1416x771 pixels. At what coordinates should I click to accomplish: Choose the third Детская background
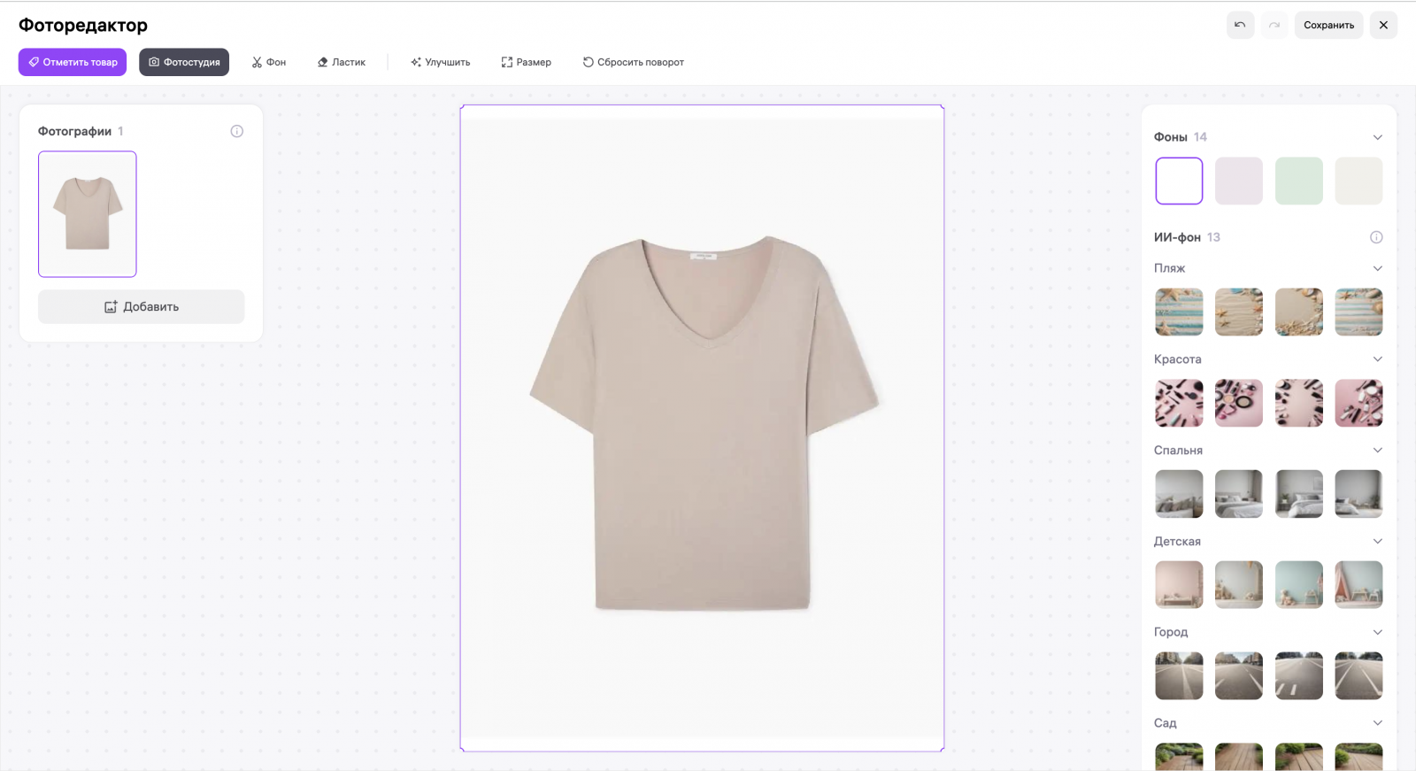(1299, 584)
